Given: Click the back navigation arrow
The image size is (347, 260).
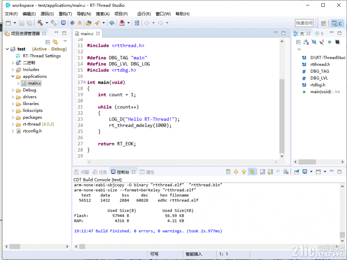Looking at the screenshot, I should click(x=147, y=23).
